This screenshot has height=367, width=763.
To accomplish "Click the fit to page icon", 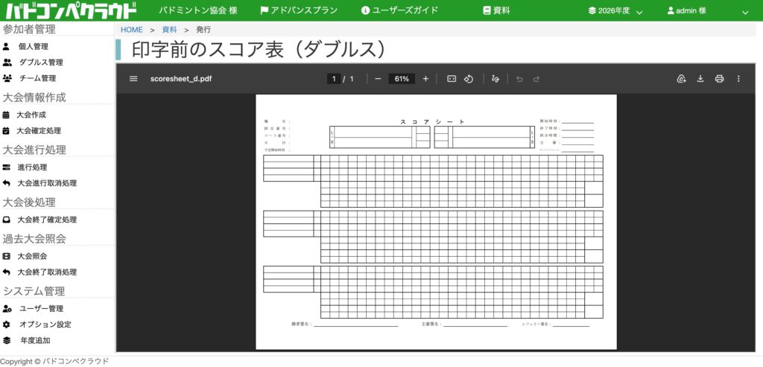I will pyautogui.click(x=452, y=79).
